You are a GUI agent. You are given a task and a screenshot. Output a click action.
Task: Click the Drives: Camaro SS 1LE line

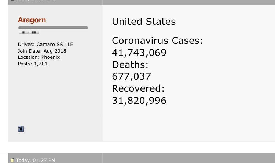pyautogui.click(x=45, y=44)
